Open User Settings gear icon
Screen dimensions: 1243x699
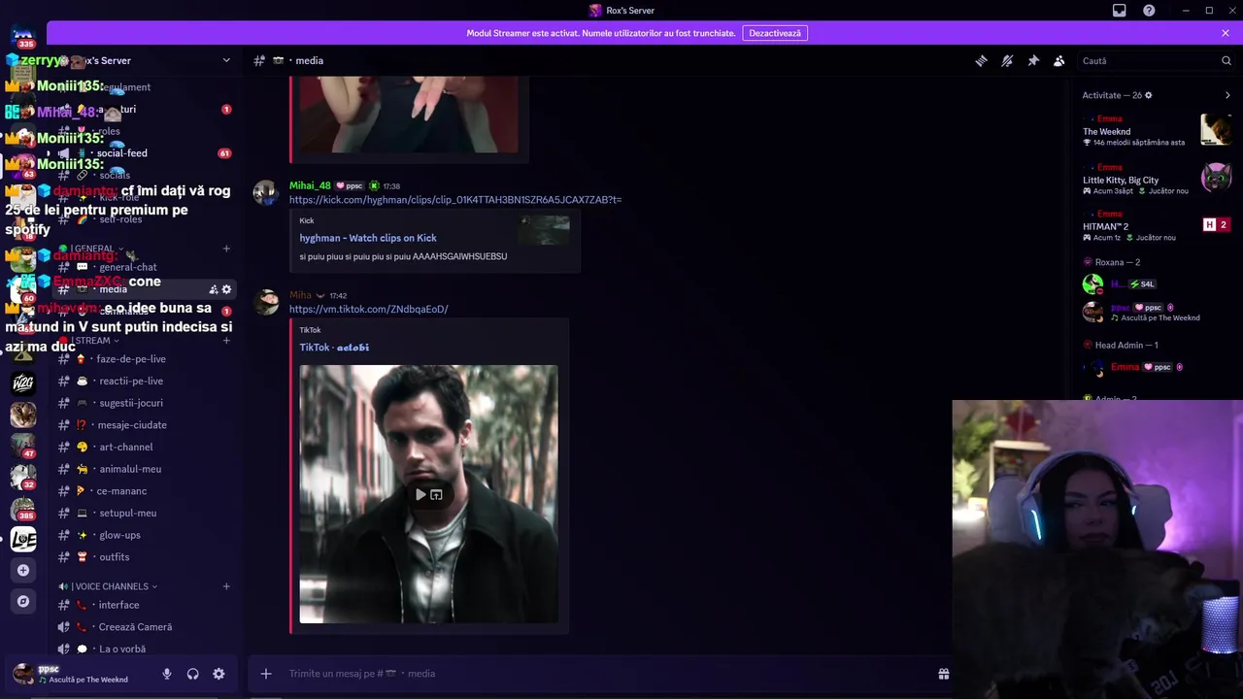[x=218, y=674]
